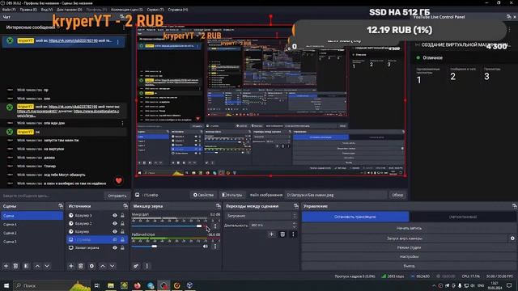Click Фильтры button in source toolbar

pyautogui.click(x=232, y=195)
